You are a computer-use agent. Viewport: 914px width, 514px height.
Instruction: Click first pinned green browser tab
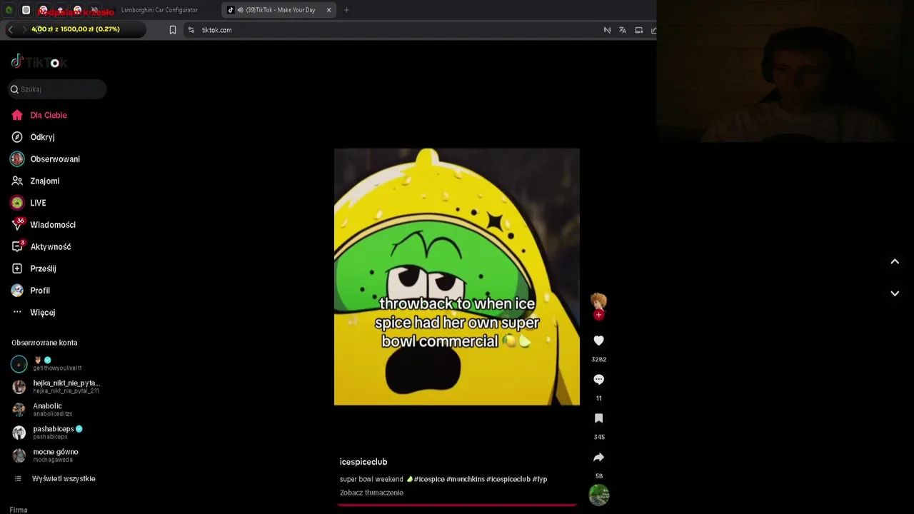pyautogui.click(x=9, y=10)
